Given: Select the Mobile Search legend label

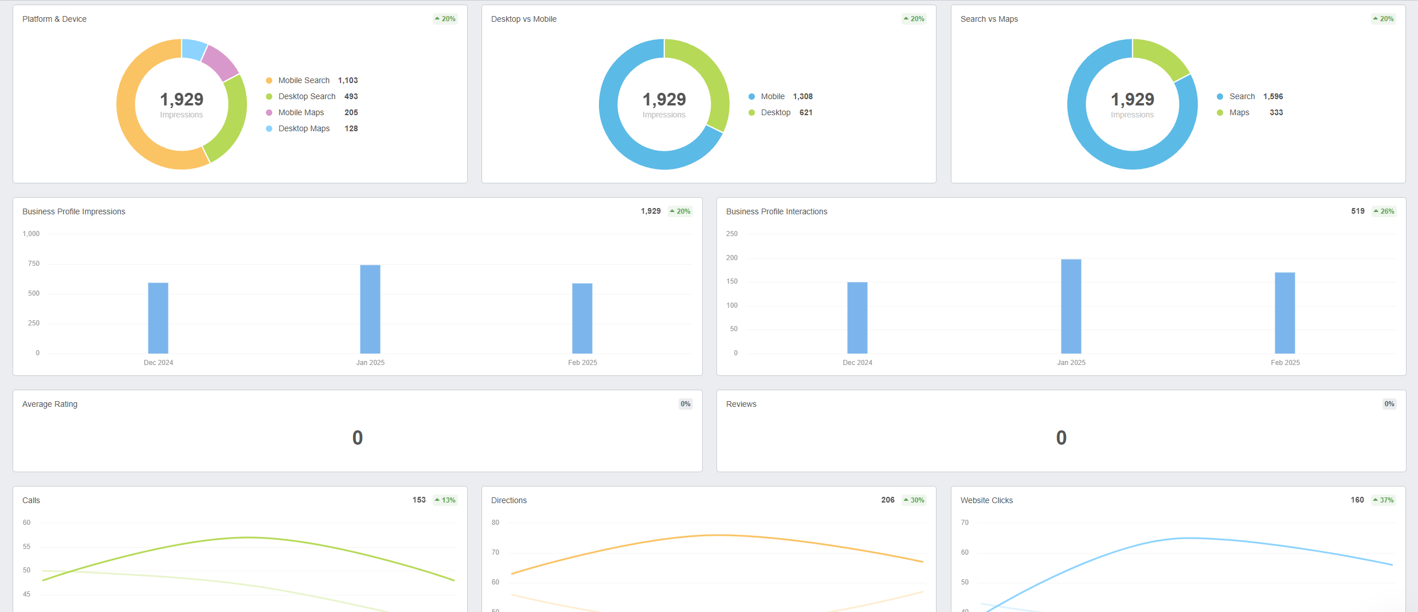Looking at the screenshot, I should click(x=304, y=81).
